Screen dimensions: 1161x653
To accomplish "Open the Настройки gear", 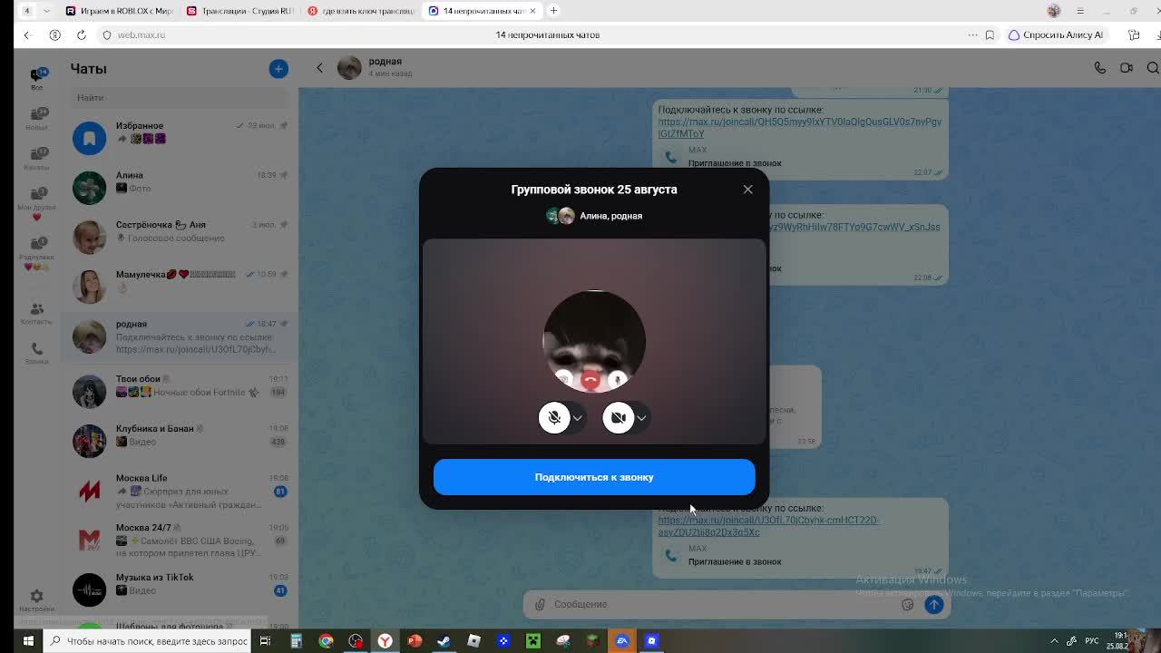I will click(37, 599).
